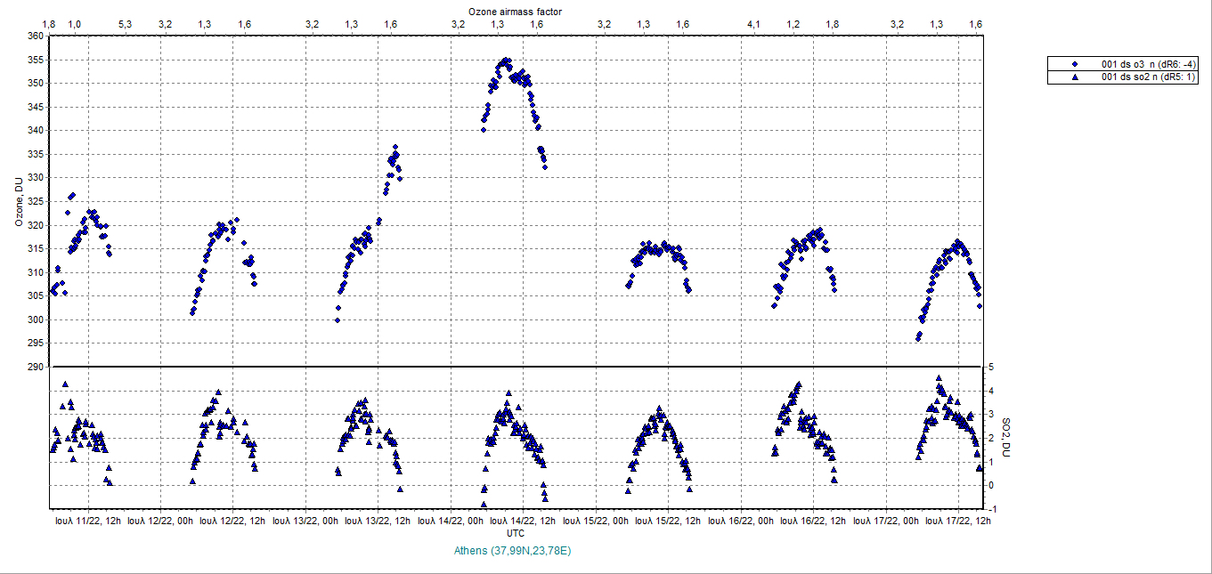The height and width of the screenshot is (574, 1212).
Task: Click the 4,1 airmass factor value
Action: pos(753,23)
